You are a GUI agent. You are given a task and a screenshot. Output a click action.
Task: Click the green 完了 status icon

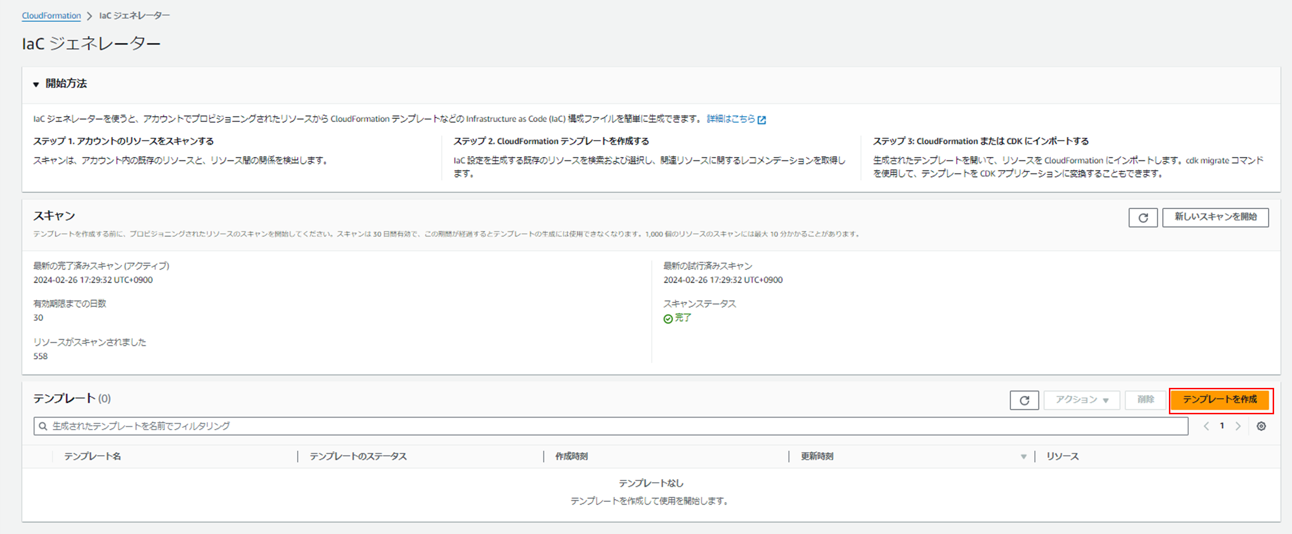(x=668, y=319)
